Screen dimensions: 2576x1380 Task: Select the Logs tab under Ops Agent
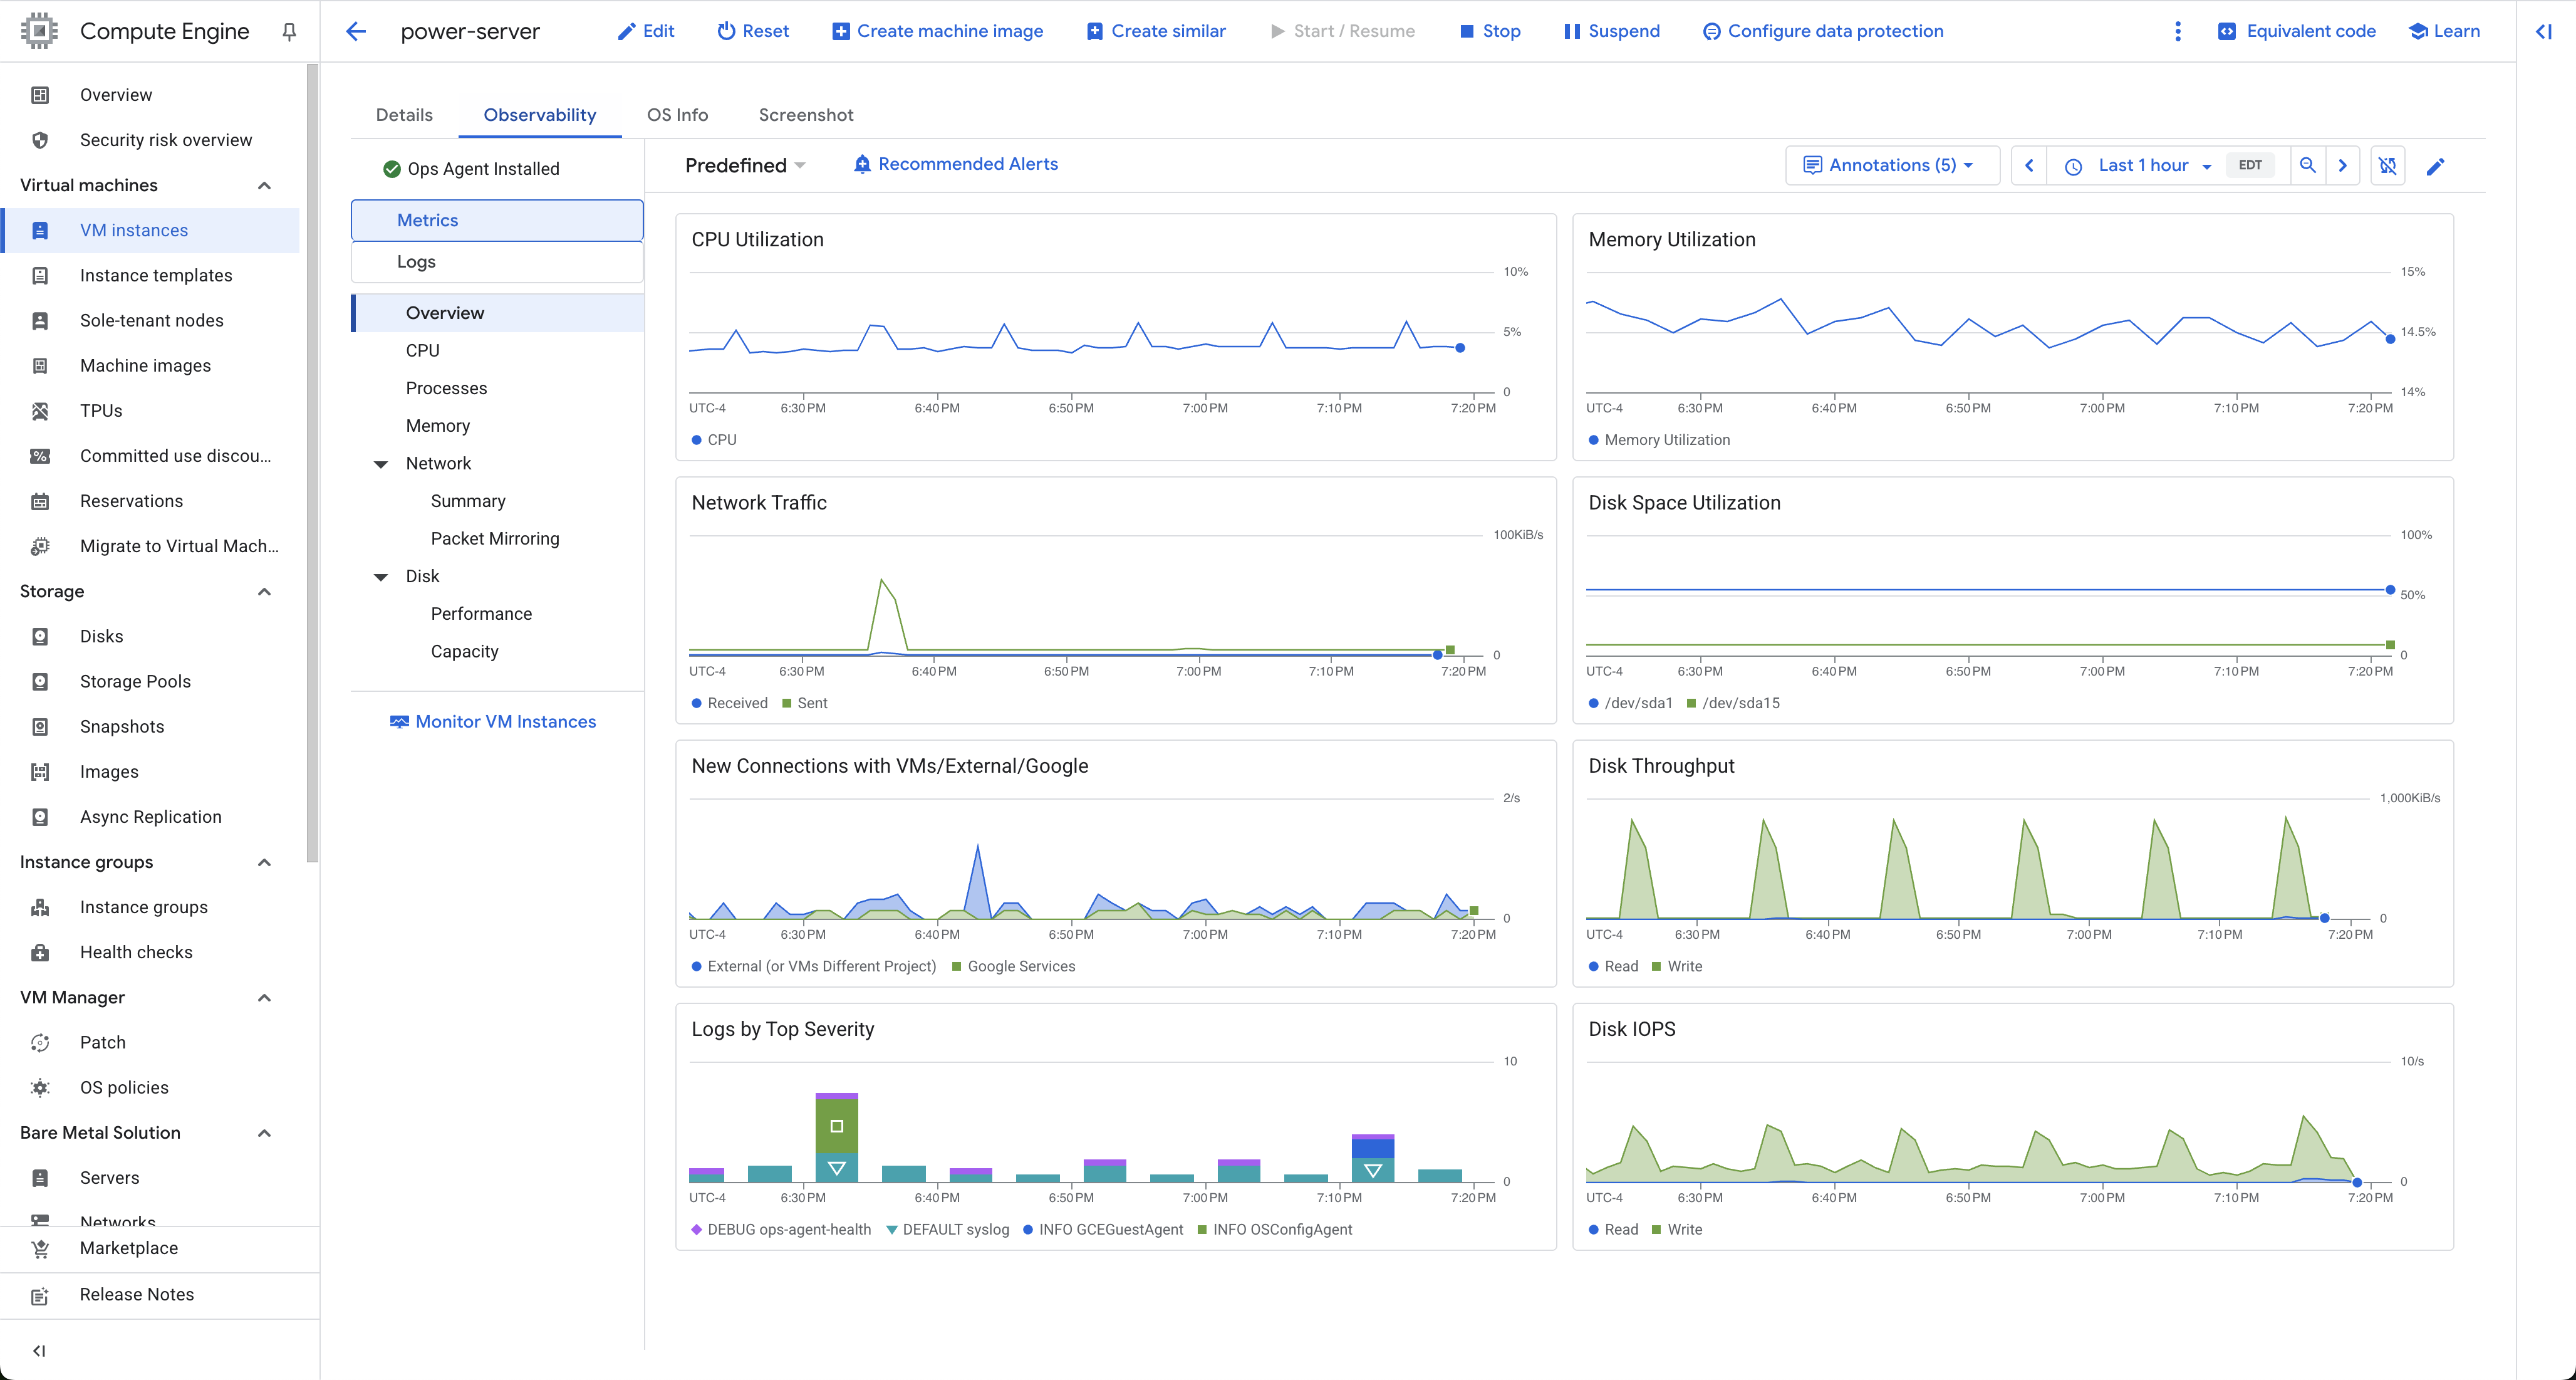point(416,261)
